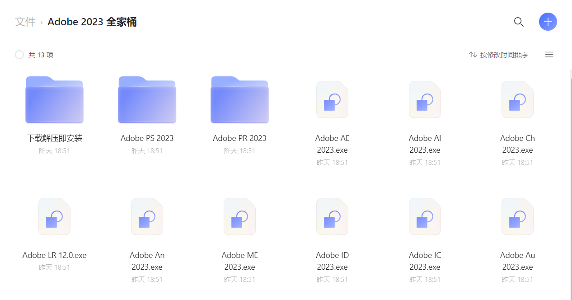Click the blue plus button to add files
Screen dimensions: 572x300
[548, 22]
